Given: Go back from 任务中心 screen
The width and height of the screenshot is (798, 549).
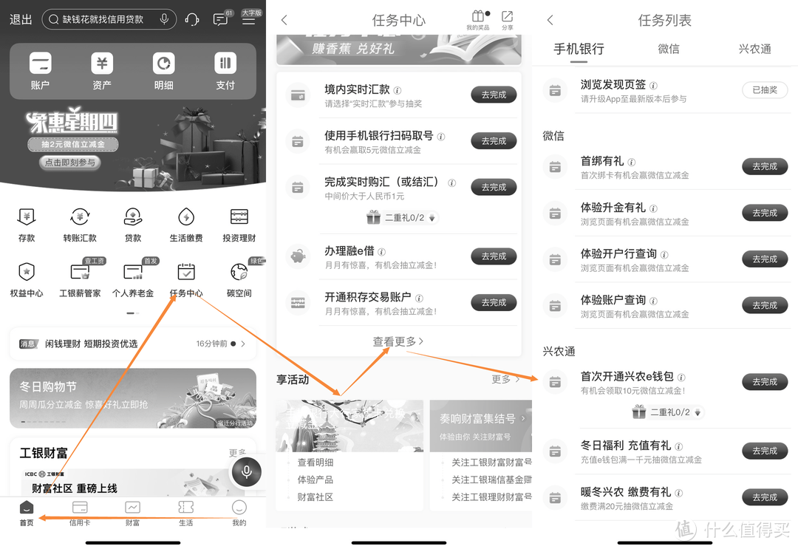Looking at the screenshot, I should [x=284, y=20].
